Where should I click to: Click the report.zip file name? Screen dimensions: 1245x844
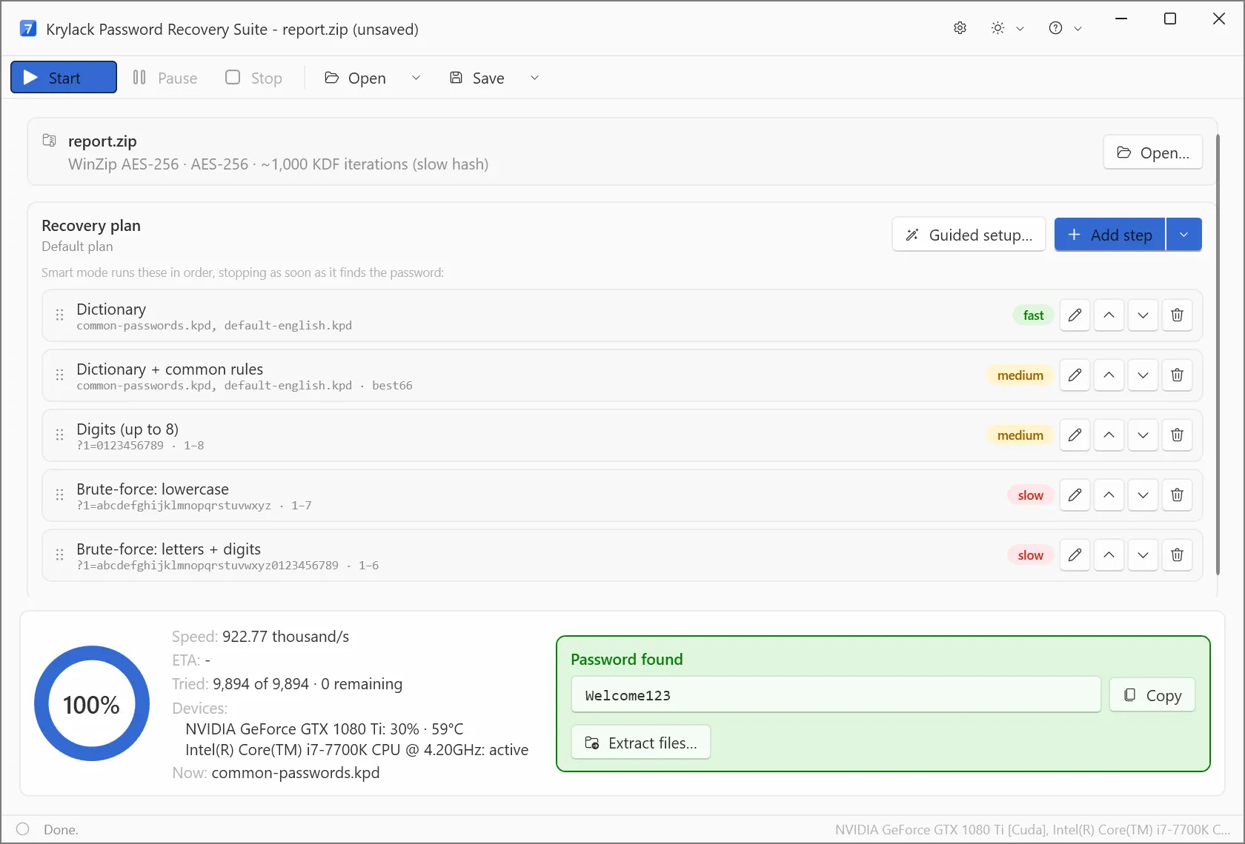pyautogui.click(x=102, y=141)
